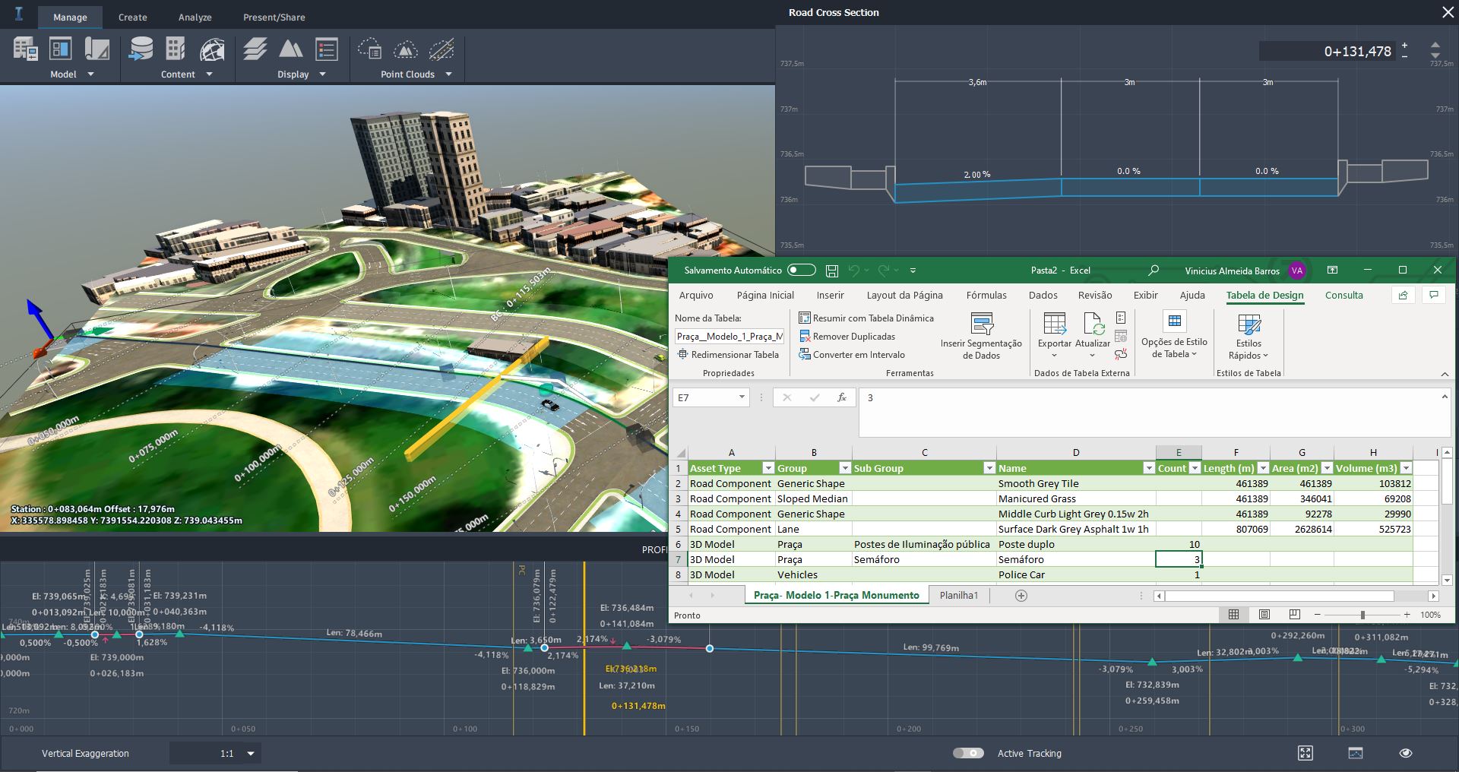Switch to the Fórmulas ribbon tab

tap(986, 296)
